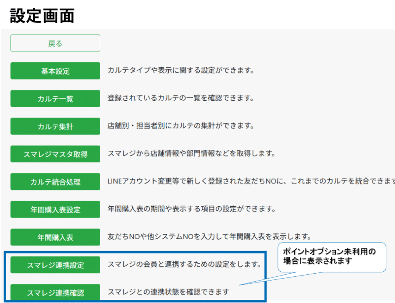Viewport: 395px width, 303px height.
Task: Check スマレジ連携確認 status button
Action: tap(55, 293)
